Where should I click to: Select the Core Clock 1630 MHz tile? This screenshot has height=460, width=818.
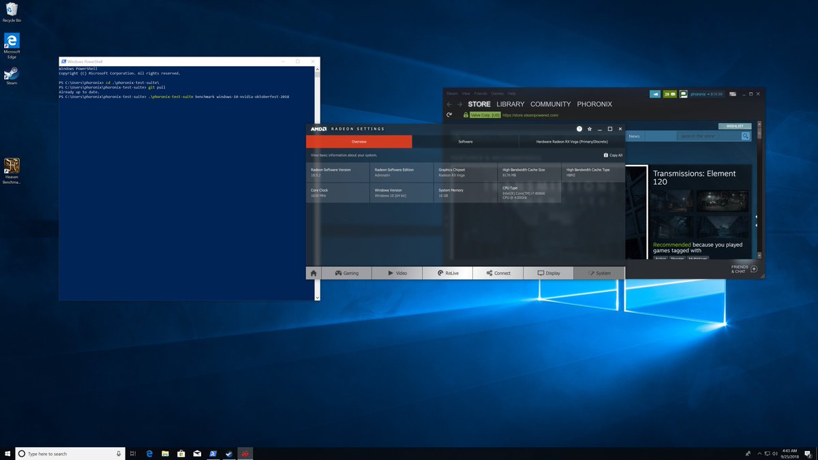click(x=337, y=193)
